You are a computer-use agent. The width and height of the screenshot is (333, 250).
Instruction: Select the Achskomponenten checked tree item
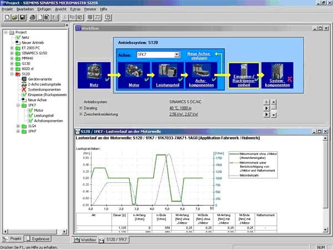pos(48,121)
